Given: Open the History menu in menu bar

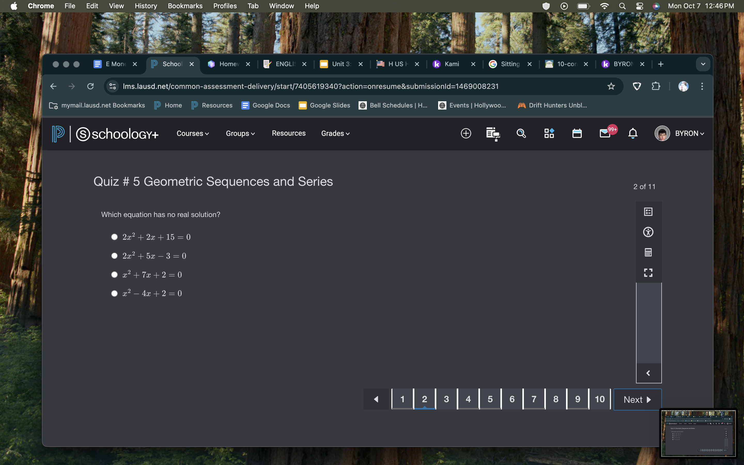Looking at the screenshot, I should click(146, 6).
